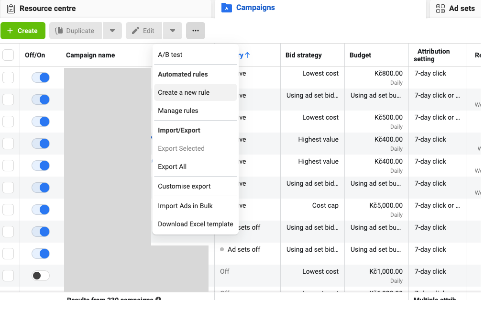
Task: Click Download Excel template option
Action: tap(195, 224)
